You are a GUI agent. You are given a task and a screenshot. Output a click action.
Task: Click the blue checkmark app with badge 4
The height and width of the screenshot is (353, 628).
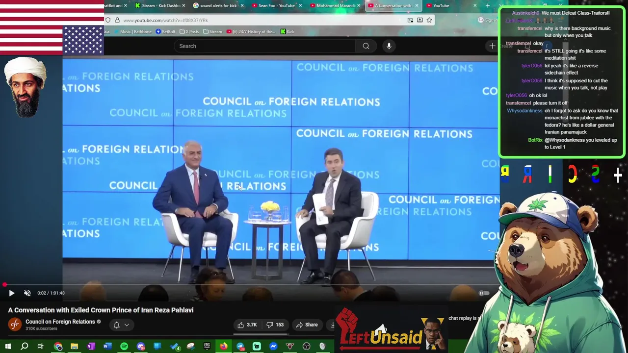coord(175,347)
